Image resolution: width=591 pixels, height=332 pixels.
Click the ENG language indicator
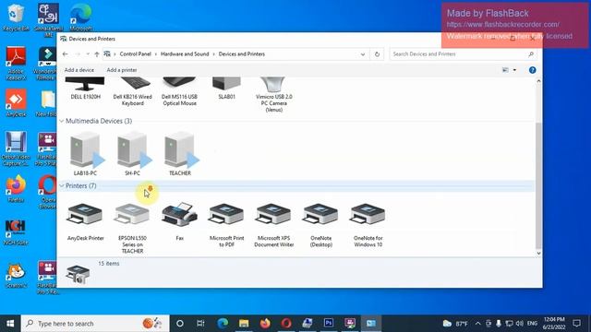(532, 324)
